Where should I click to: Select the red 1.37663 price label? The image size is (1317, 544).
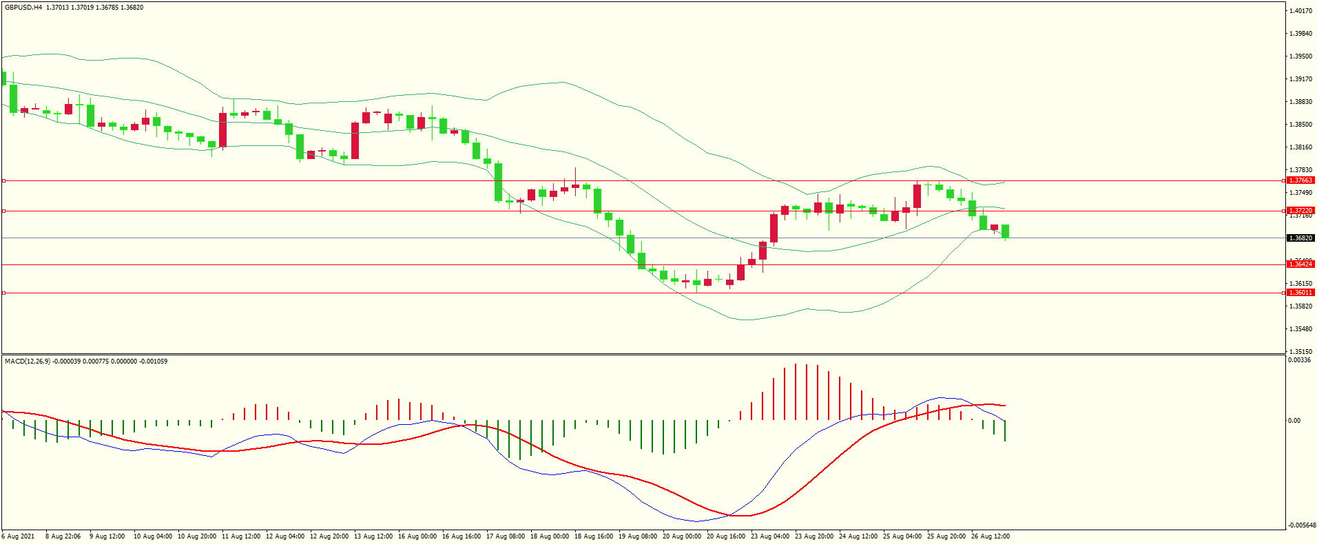[x=1300, y=180]
